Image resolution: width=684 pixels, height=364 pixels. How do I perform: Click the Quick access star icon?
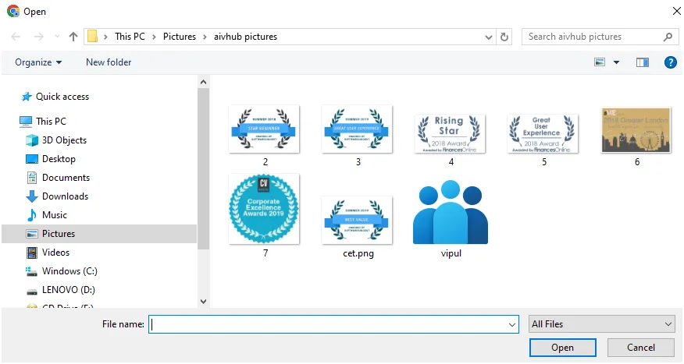[x=27, y=97]
